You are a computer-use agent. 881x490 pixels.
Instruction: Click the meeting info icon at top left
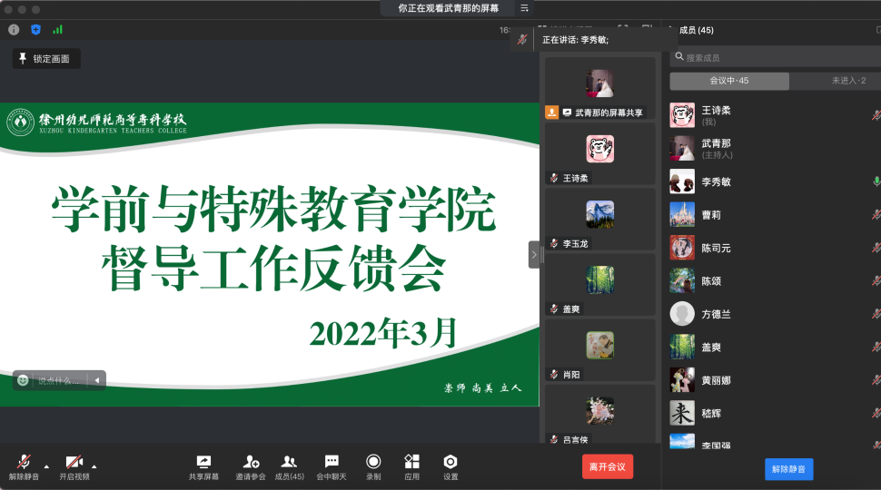pos(14,29)
